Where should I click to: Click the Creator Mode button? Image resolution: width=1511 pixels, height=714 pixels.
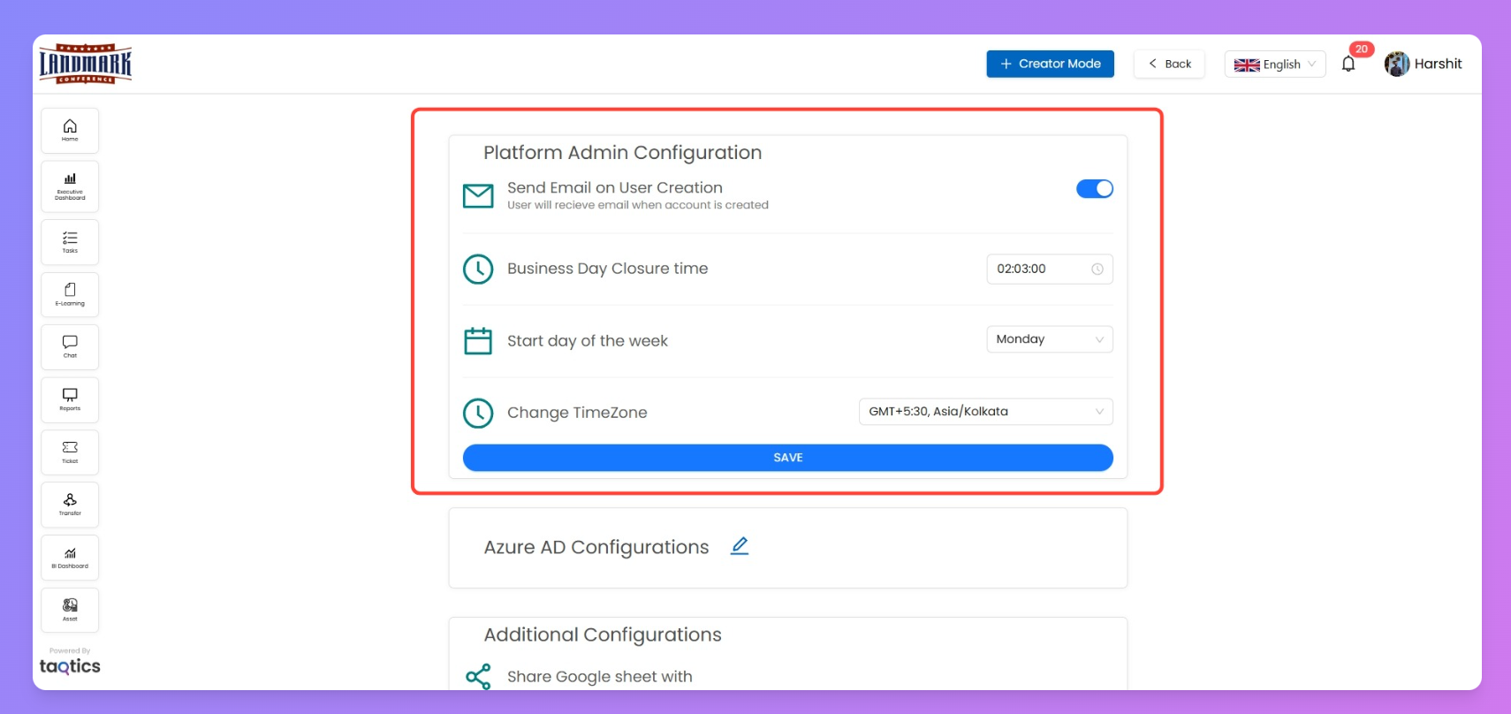tap(1050, 64)
